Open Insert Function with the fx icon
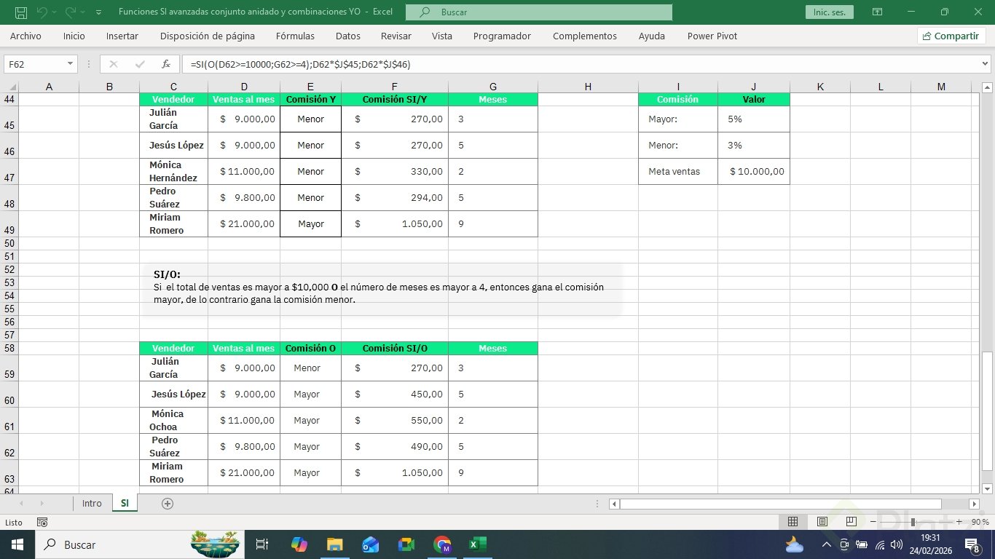This screenshot has height=559, width=995. point(166,64)
